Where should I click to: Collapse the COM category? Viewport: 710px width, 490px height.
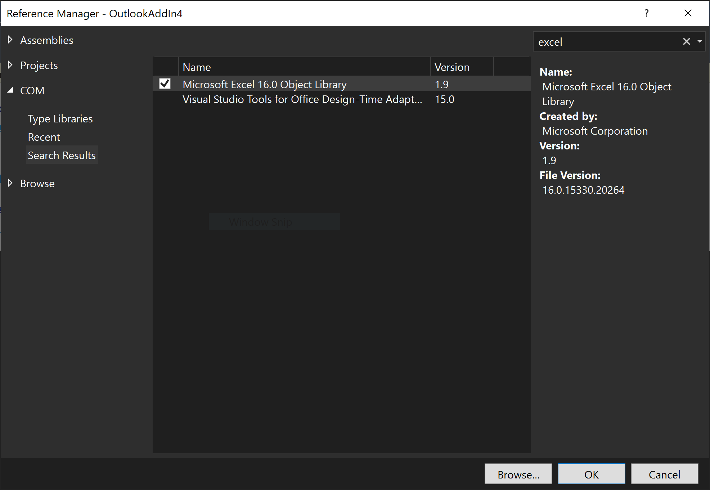[10, 90]
